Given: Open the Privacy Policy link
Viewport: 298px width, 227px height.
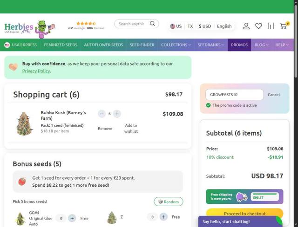Looking at the screenshot, I should (36, 71).
